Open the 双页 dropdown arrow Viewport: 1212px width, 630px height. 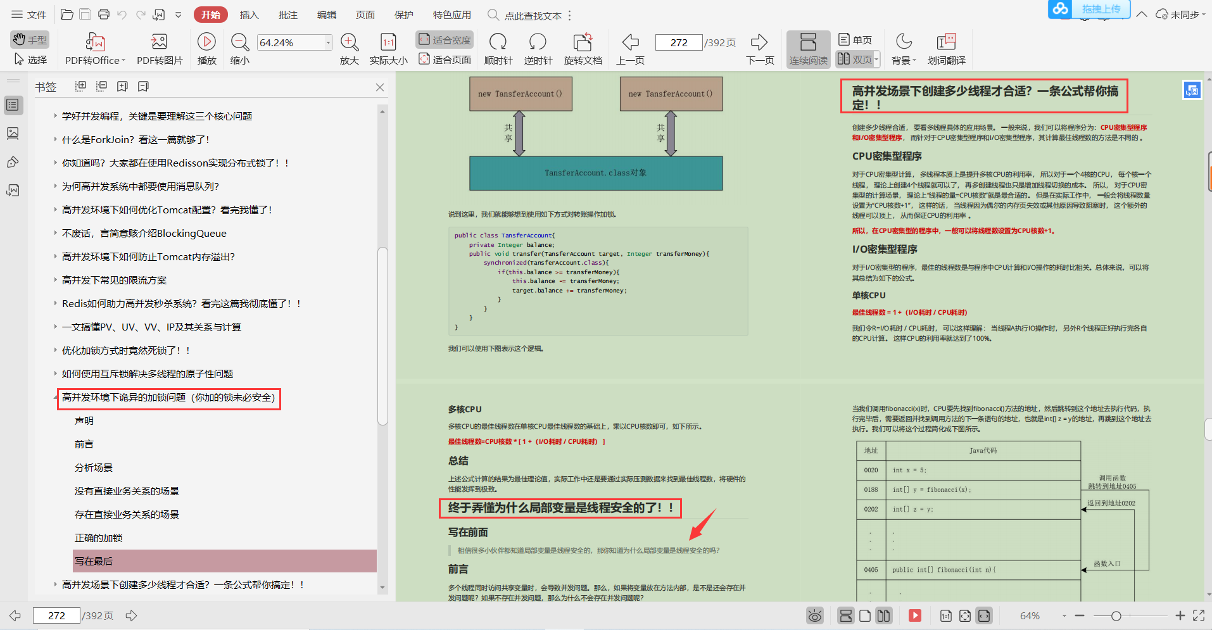pyautogui.click(x=877, y=60)
